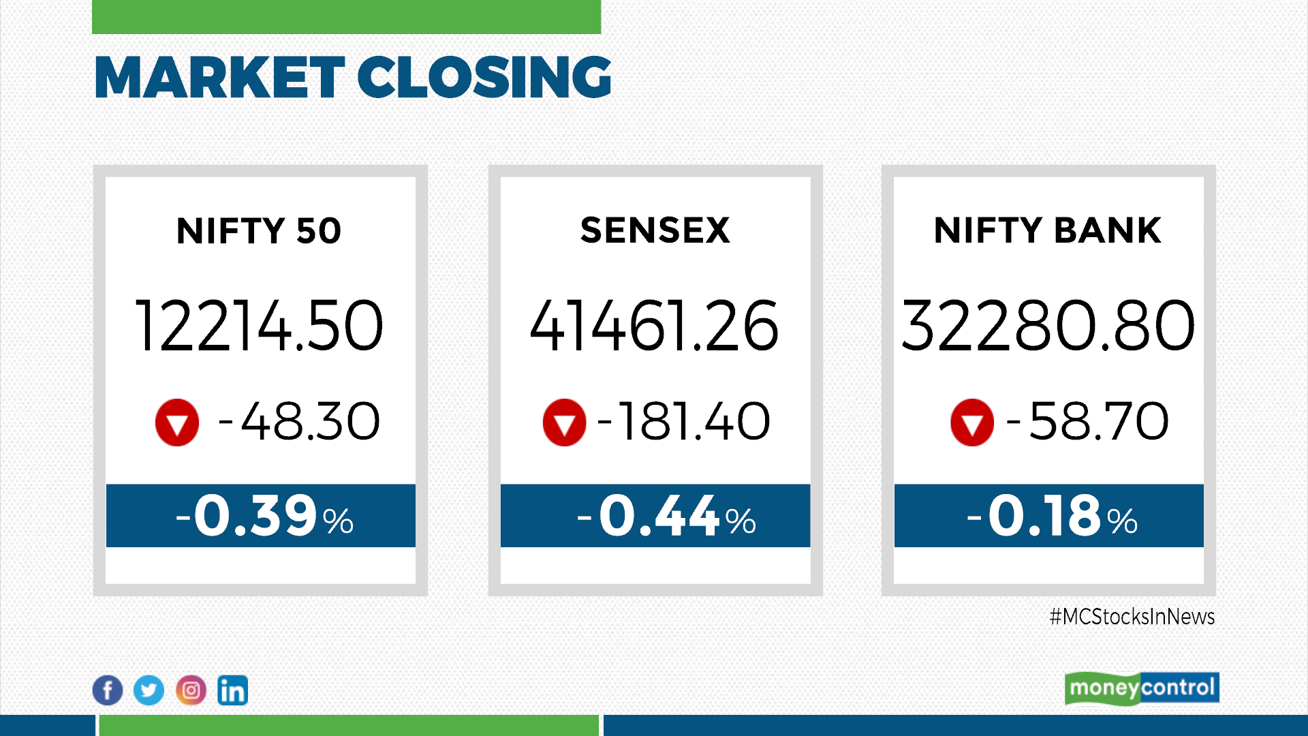Click the -0.39% blue banner
Image resolution: width=1308 pixels, height=736 pixels.
pos(261,516)
